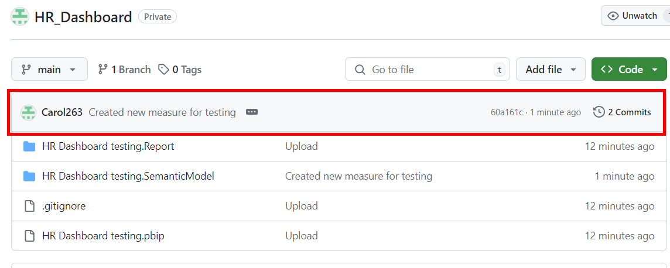Click the file icon next to HR Dashboard testing.pbip

click(29, 236)
